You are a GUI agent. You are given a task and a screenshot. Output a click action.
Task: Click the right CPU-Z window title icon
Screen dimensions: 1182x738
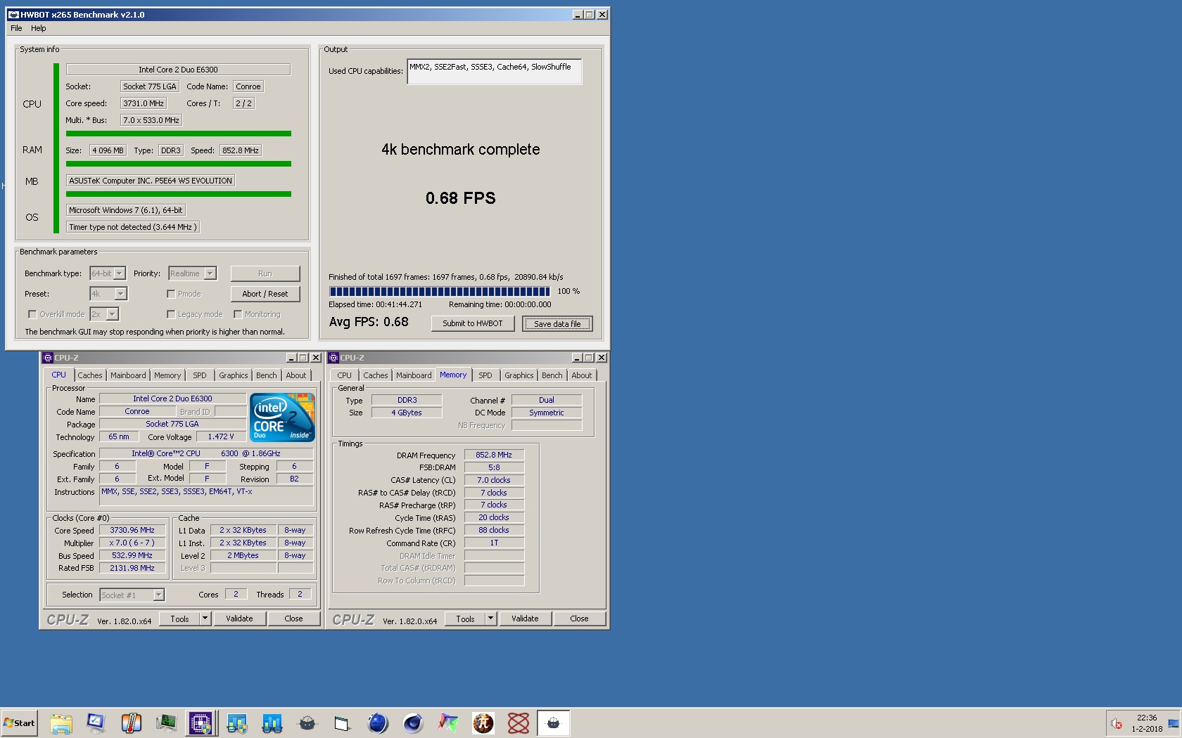(333, 358)
